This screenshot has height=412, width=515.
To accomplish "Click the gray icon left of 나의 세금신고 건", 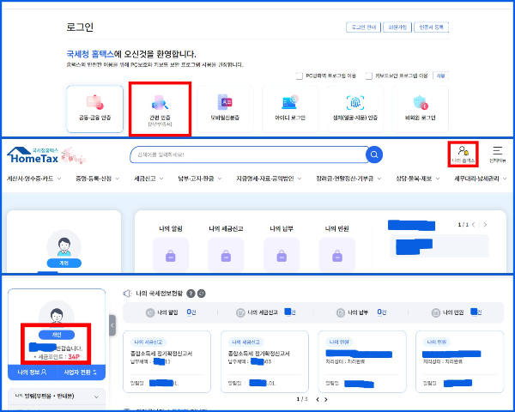I will pyautogui.click(x=240, y=312).
